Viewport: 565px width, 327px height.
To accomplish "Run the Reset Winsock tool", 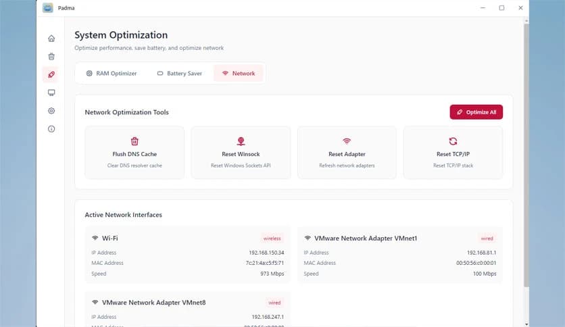I will click(x=241, y=152).
